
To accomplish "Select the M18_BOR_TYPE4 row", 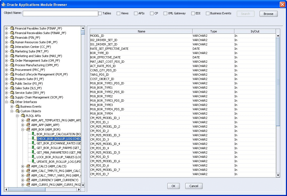I will point(183,114).
